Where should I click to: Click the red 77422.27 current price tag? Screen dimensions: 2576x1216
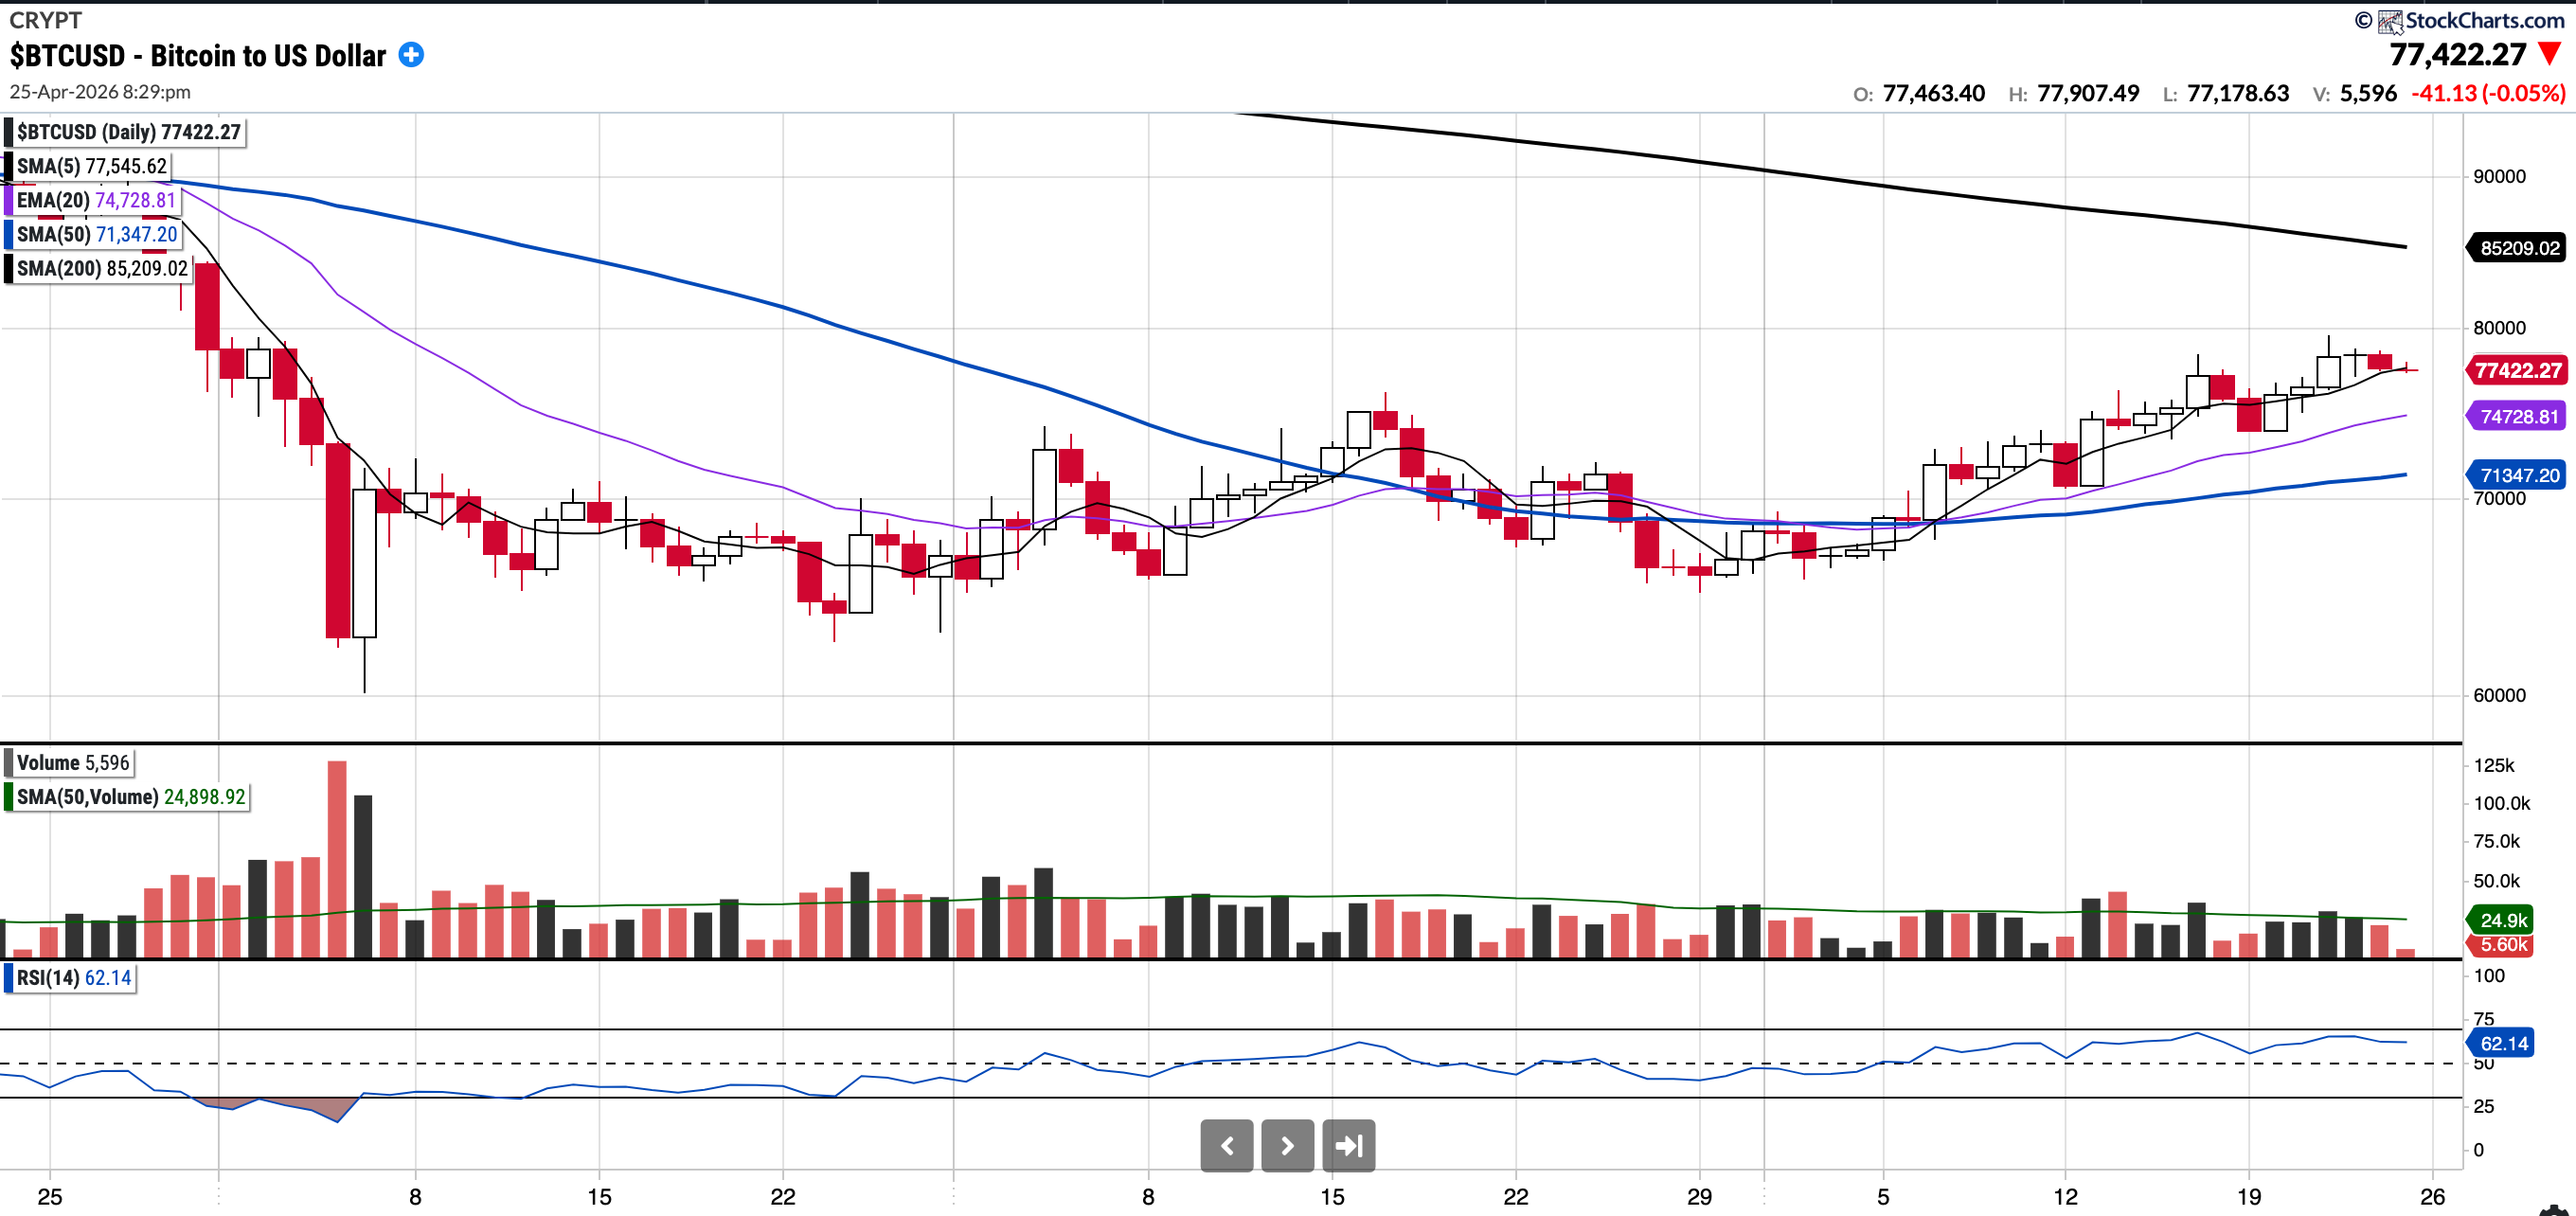point(2517,371)
